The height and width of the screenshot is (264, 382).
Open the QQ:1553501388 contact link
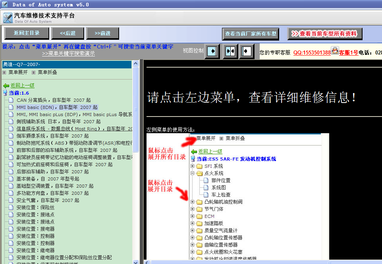coord(312,52)
